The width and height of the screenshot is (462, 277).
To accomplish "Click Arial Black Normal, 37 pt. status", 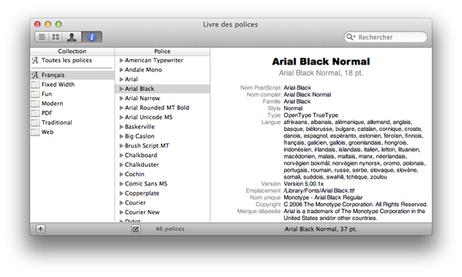I will coord(320,229).
